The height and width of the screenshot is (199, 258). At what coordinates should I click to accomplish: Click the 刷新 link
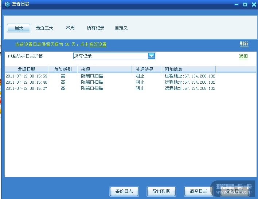(244, 44)
